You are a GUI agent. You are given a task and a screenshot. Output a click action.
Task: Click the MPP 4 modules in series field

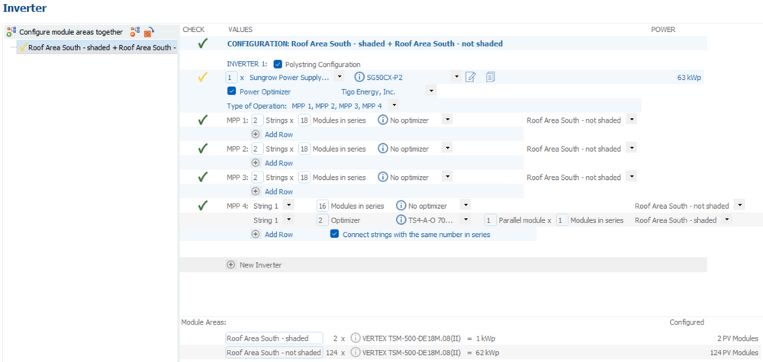[x=323, y=206]
